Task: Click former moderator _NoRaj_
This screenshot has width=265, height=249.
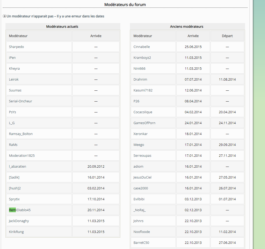Action: pos(140,210)
